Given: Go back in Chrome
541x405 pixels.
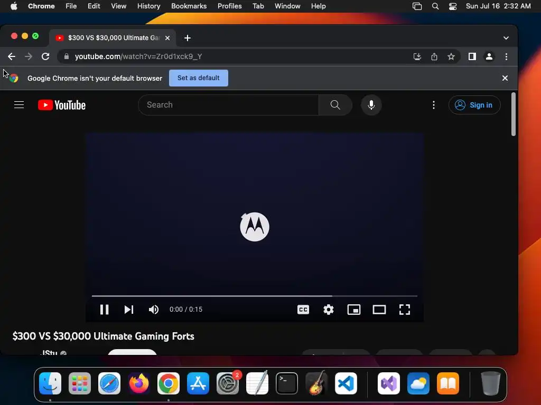Looking at the screenshot, I should [12, 56].
